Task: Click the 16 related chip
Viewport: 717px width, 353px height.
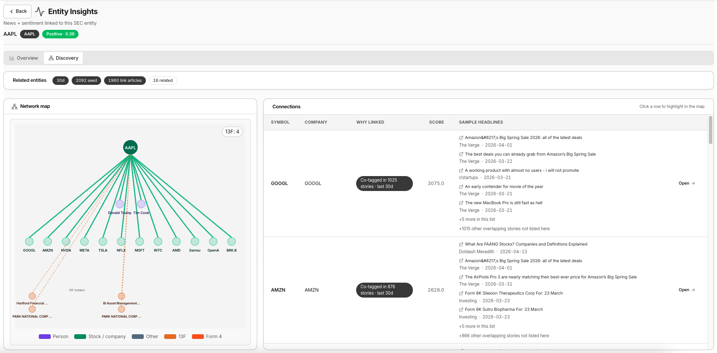Action: click(x=163, y=81)
